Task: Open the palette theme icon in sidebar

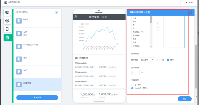Action: [x=7, y=12]
